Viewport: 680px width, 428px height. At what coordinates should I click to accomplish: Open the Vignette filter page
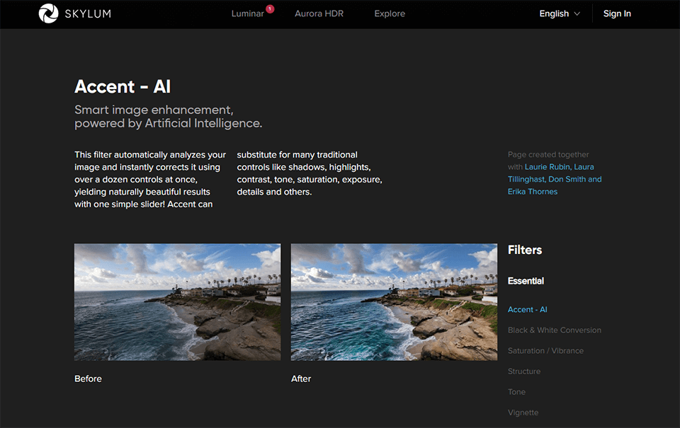tap(523, 412)
